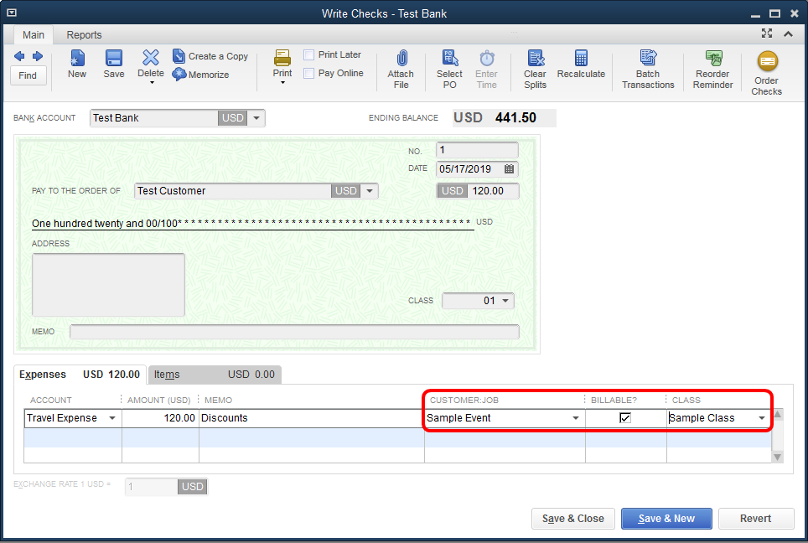The width and height of the screenshot is (808, 543).
Task: Open Print button dropdown arrow
Action: 282,82
